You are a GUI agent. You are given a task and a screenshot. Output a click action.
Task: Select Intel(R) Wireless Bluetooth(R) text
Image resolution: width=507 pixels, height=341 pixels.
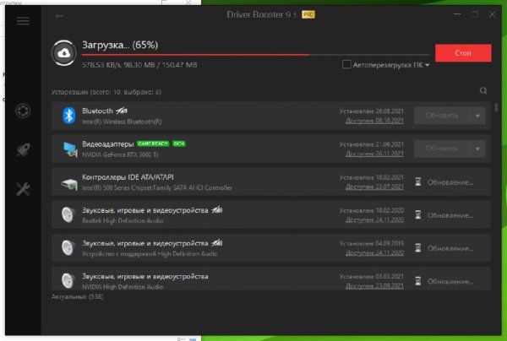[x=122, y=122]
